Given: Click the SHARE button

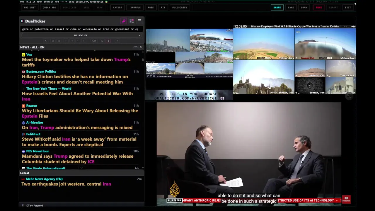Looking at the screenshot, I should tap(277, 8).
